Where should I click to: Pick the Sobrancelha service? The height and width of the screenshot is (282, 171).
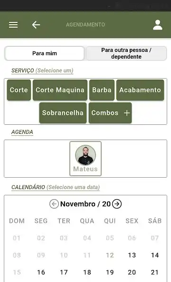(63, 113)
